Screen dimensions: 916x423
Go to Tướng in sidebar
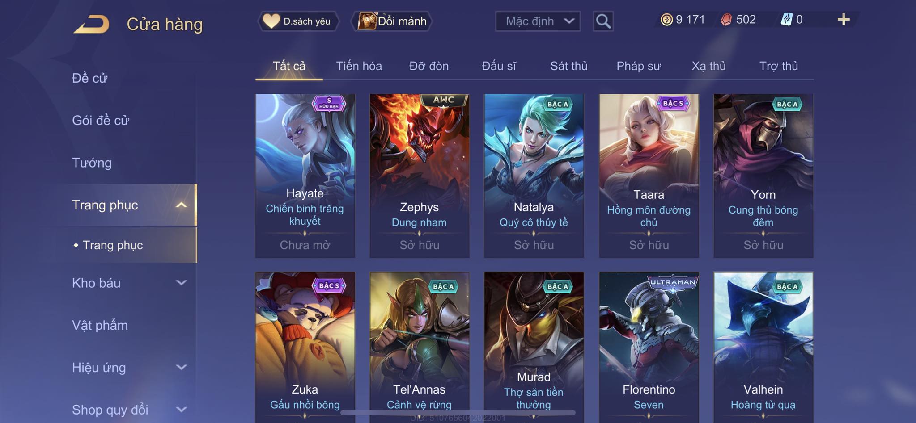click(92, 163)
